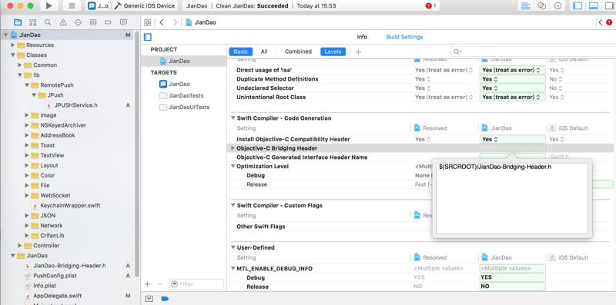Change Direct usage of 'isa' JianDao value
Screen dimensions: 616x305
coord(512,70)
